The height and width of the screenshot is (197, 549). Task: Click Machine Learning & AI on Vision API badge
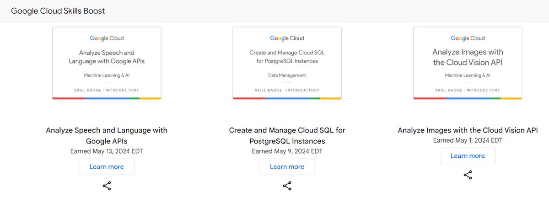coord(468,75)
